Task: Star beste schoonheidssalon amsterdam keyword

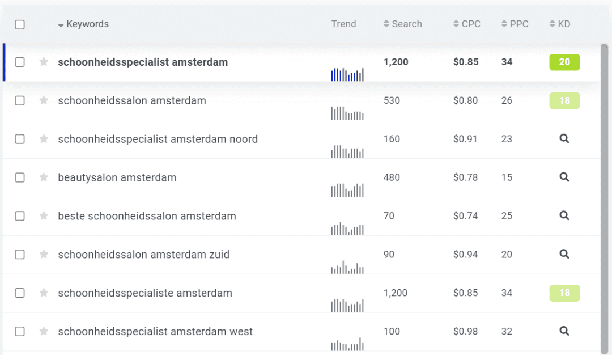Action: coord(44,215)
